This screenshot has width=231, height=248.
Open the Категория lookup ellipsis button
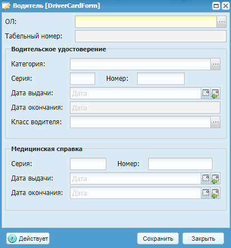pyautogui.click(x=215, y=64)
